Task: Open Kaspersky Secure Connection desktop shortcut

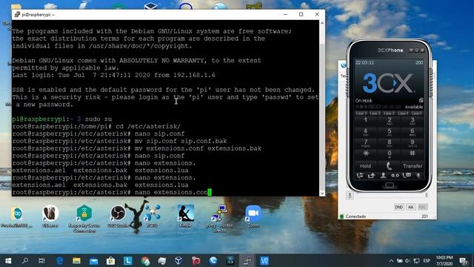Action: coord(84,219)
